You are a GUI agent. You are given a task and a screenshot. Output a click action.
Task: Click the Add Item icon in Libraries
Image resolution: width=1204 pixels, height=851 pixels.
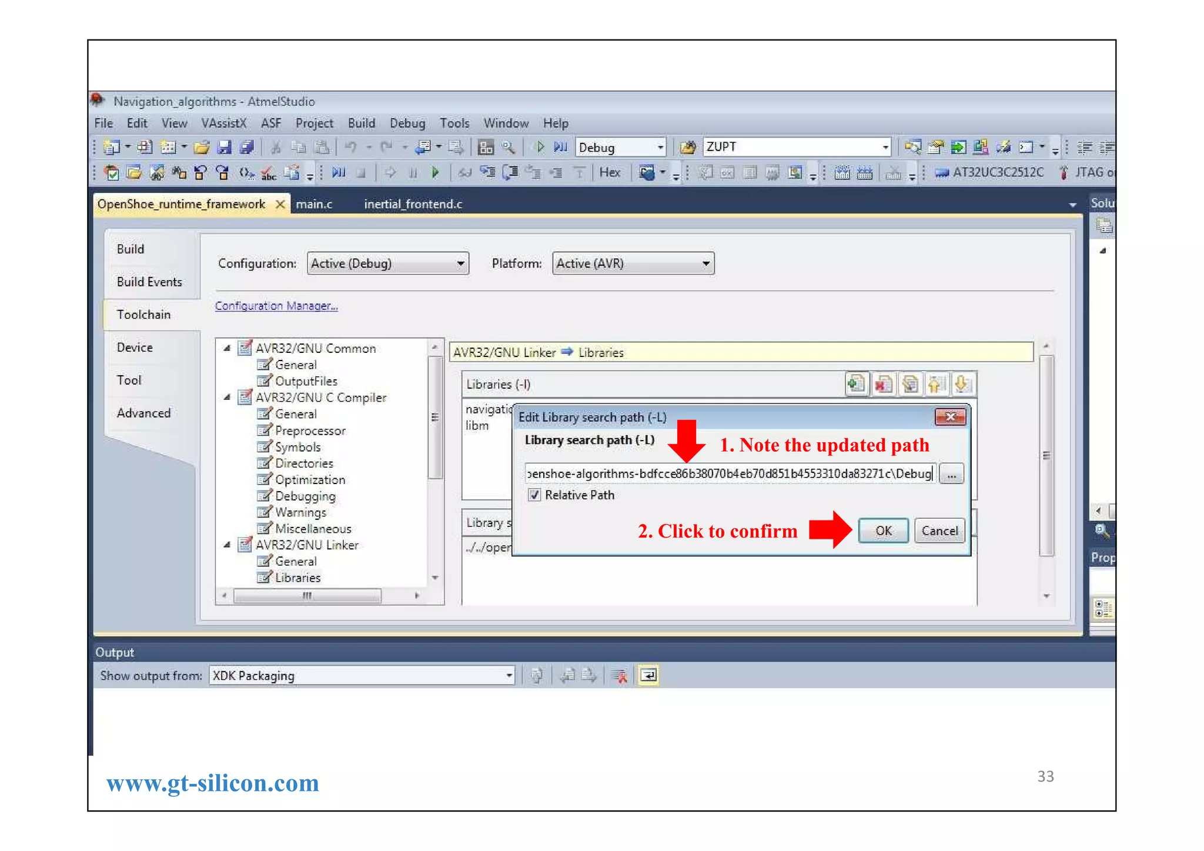[x=857, y=385]
